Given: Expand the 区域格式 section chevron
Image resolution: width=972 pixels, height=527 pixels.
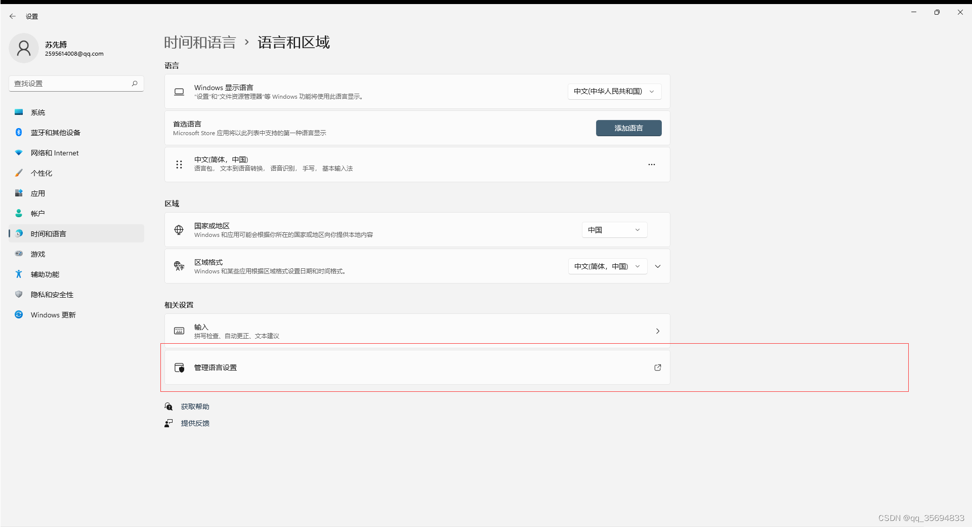Looking at the screenshot, I should coord(658,266).
